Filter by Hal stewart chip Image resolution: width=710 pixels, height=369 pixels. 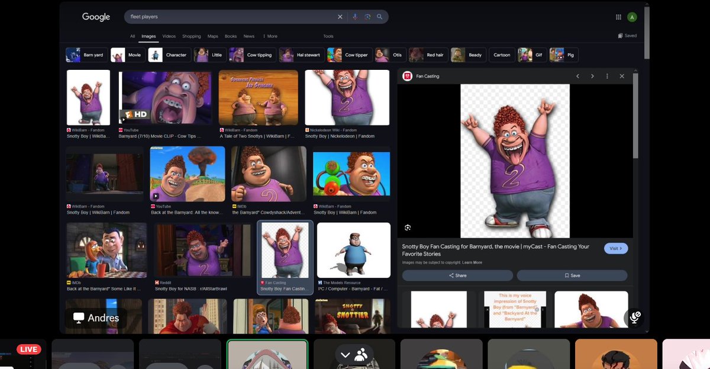point(302,55)
